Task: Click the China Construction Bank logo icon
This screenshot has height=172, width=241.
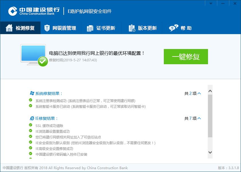Action: click(12, 11)
